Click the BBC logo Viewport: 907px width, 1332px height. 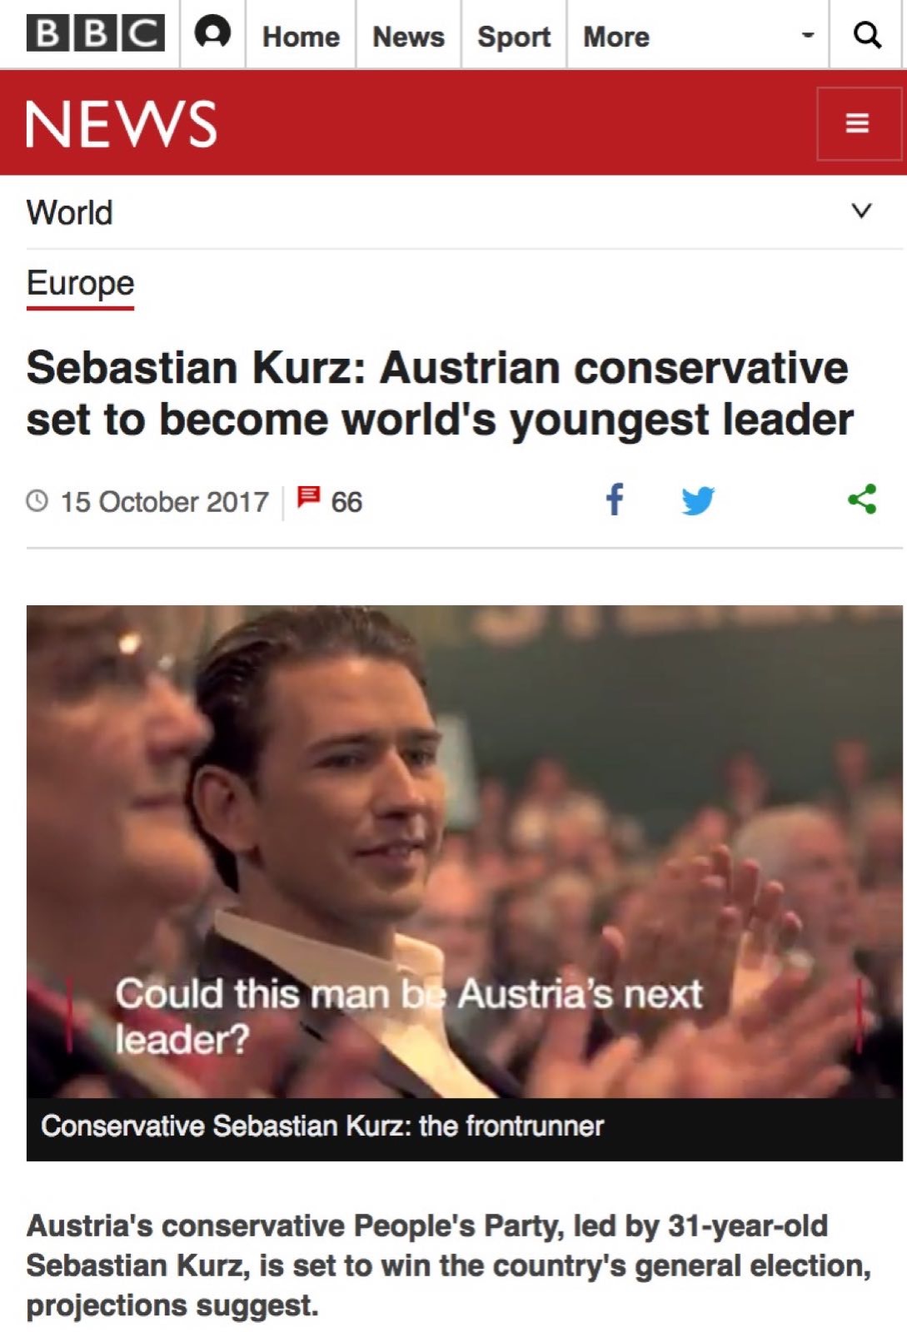click(x=95, y=34)
